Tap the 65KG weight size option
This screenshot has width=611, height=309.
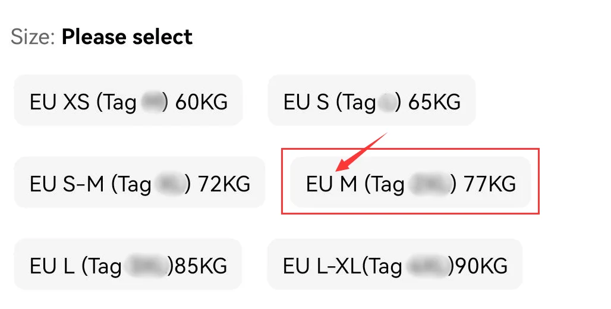[x=371, y=101]
